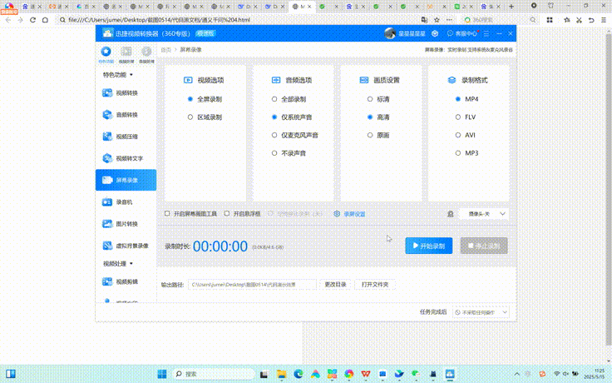Show hidden system tray icons
This screenshot has width=612, height=383.
(516, 374)
